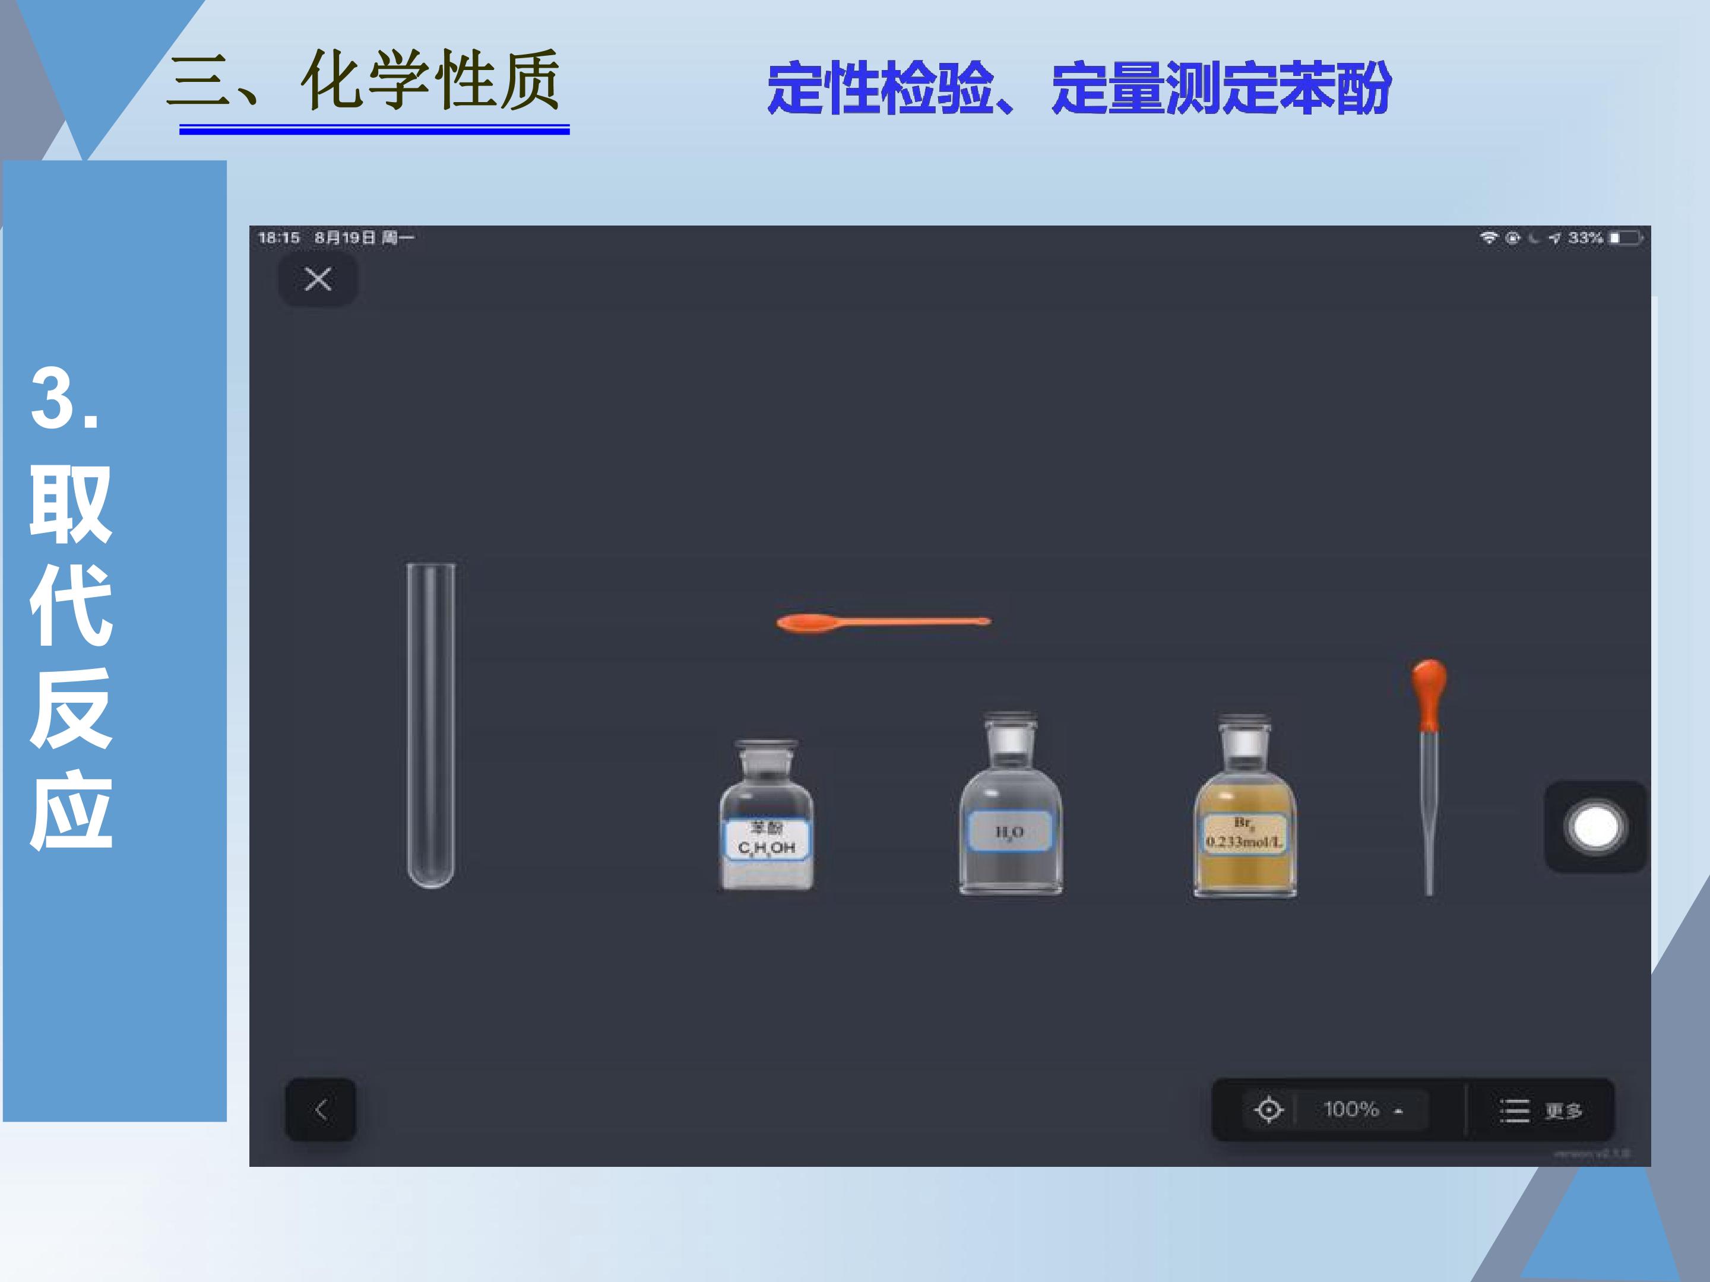The width and height of the screenshot is (1710, 1282).
Task: Close the experiment with the X button
Action: pos(318,279)
